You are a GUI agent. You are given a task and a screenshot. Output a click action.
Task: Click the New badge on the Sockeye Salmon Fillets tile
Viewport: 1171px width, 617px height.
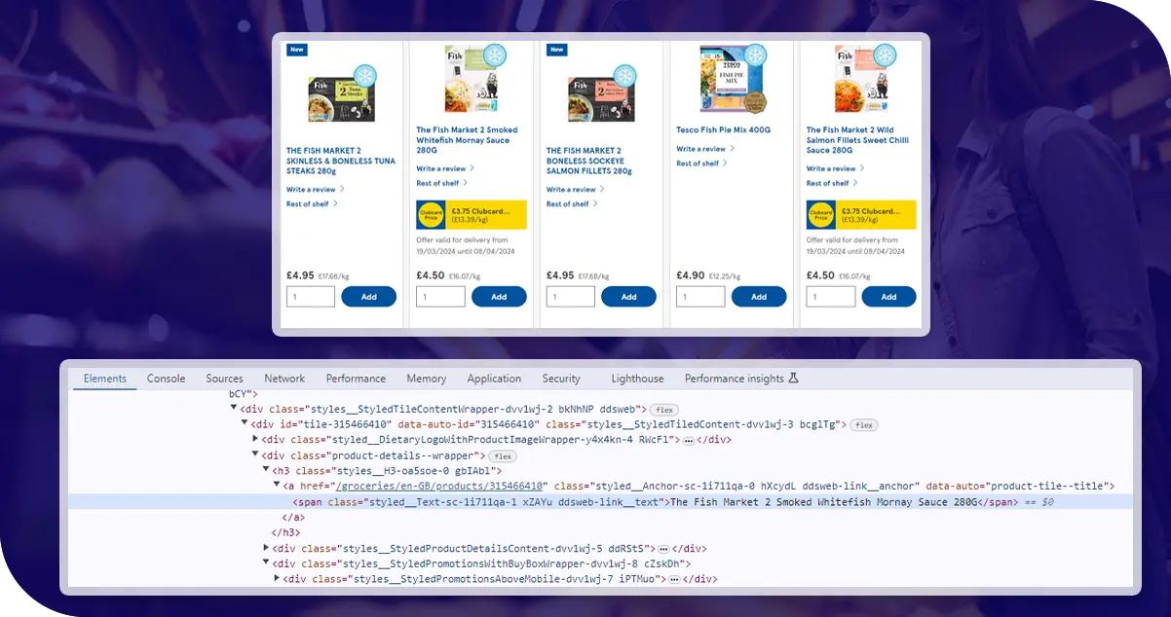tap(556, 49)
